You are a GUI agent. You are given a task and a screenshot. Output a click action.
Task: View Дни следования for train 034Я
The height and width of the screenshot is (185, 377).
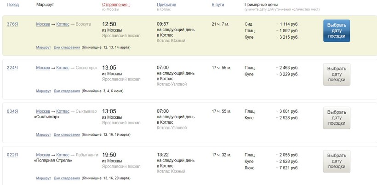[x=67, y=134]
